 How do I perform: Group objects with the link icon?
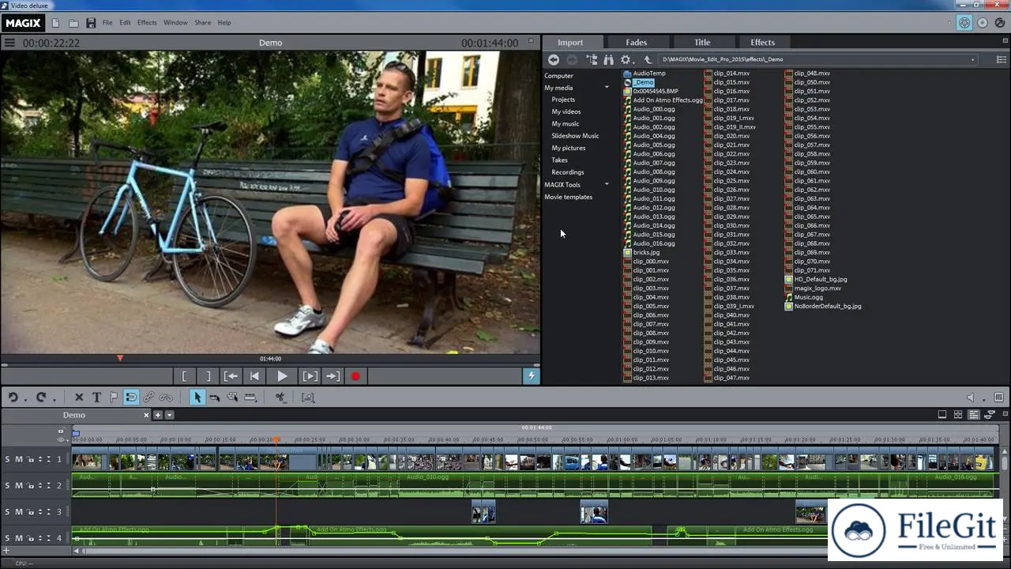point(148,398)
